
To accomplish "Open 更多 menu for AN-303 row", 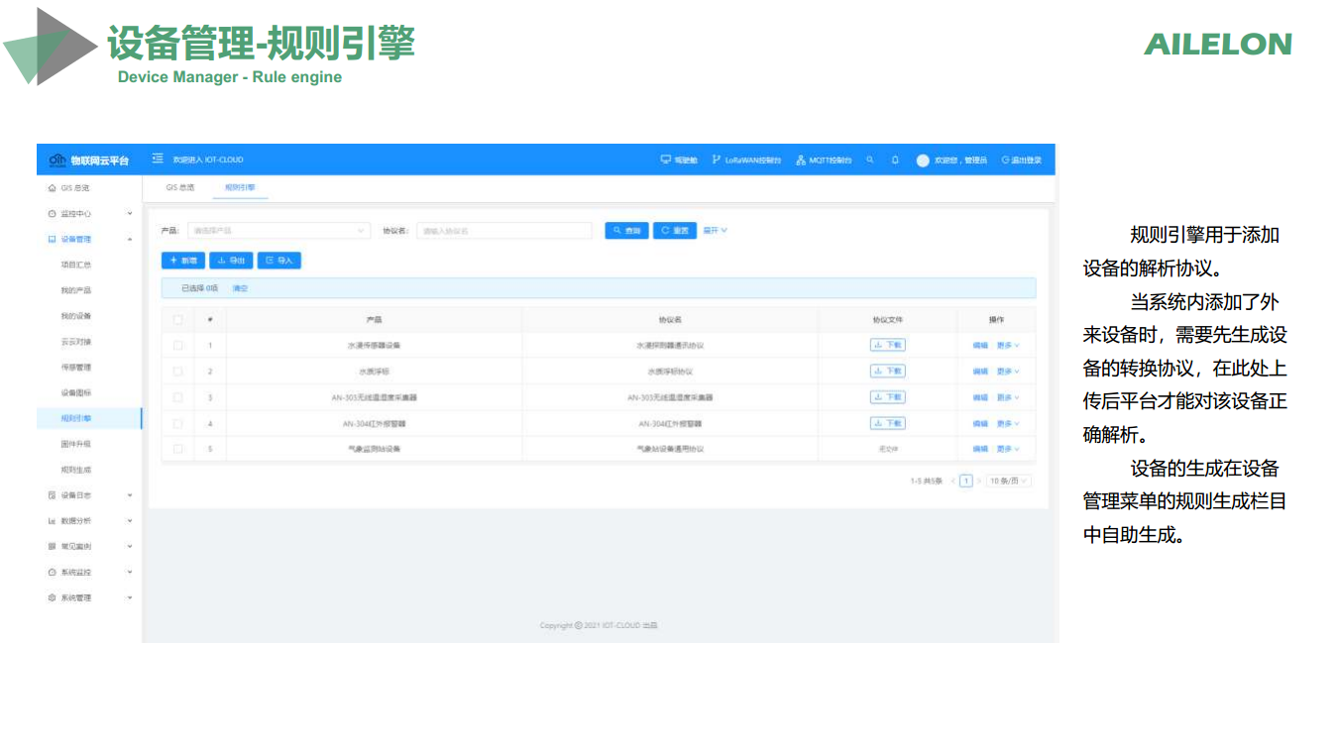I will click(x=1008, y=396).
